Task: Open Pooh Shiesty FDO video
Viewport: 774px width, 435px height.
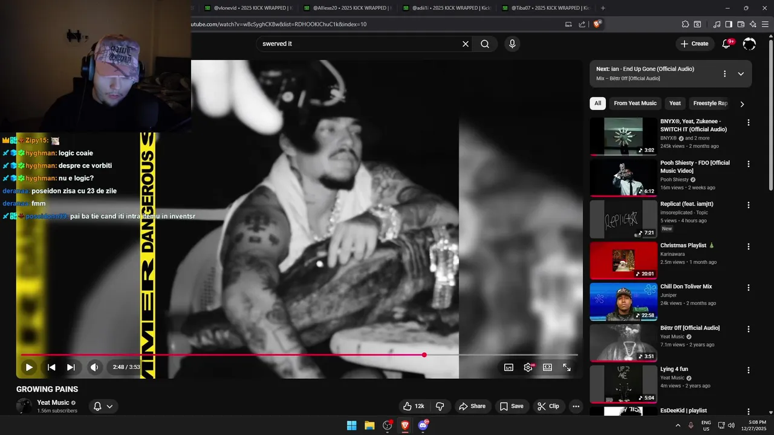Action: (x=623, y=178)
